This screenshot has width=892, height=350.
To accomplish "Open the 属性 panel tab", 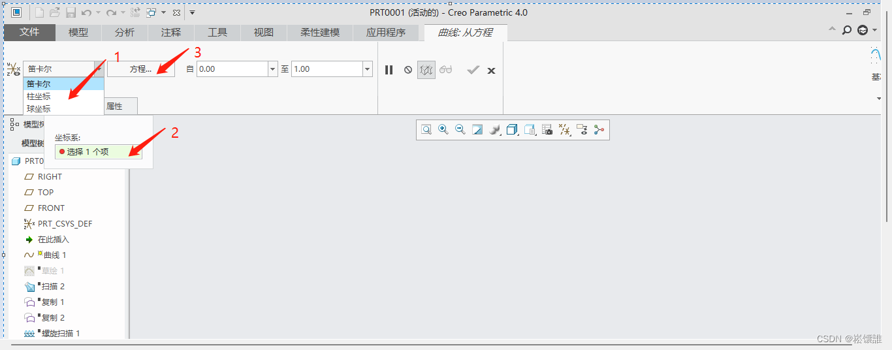I will coord(114,106).
